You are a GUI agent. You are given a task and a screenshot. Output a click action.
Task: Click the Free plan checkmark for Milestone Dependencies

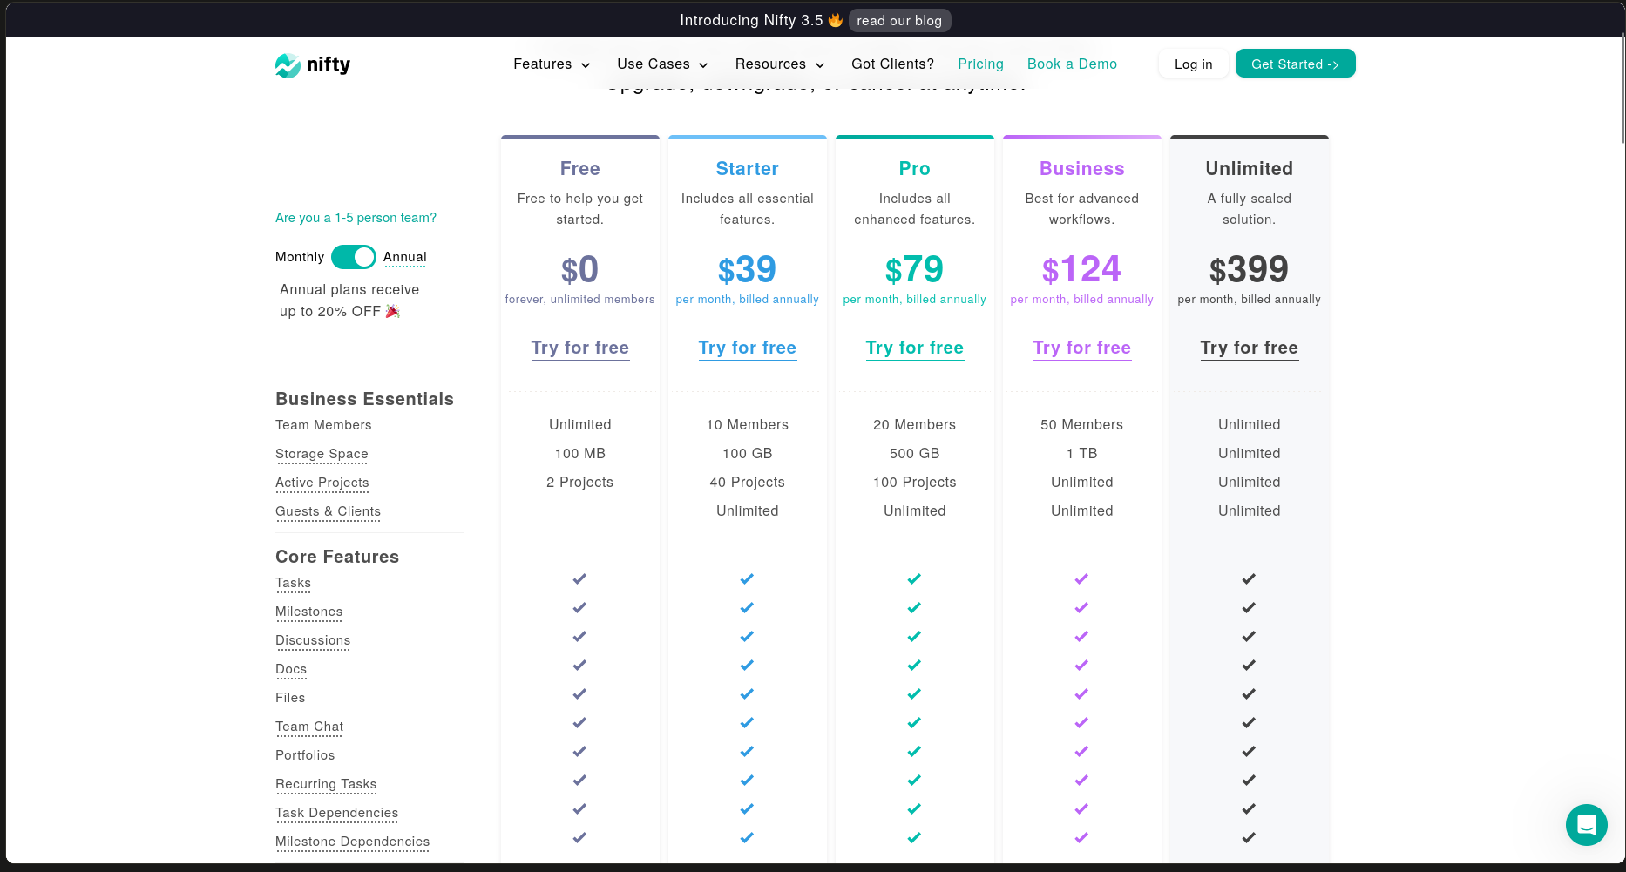click(x=579, y=837)
